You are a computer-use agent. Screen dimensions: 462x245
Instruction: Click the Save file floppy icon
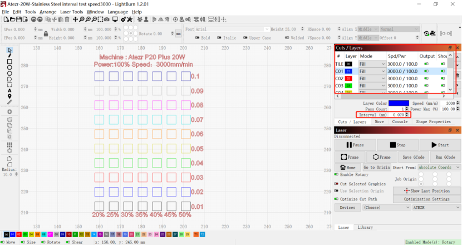click(19, 19)
